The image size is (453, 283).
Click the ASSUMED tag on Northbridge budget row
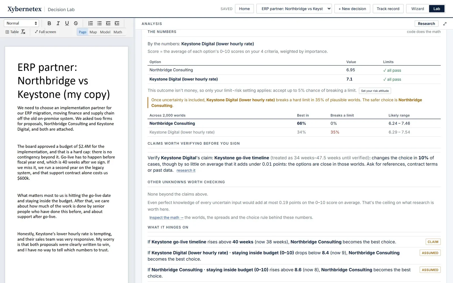430,270
